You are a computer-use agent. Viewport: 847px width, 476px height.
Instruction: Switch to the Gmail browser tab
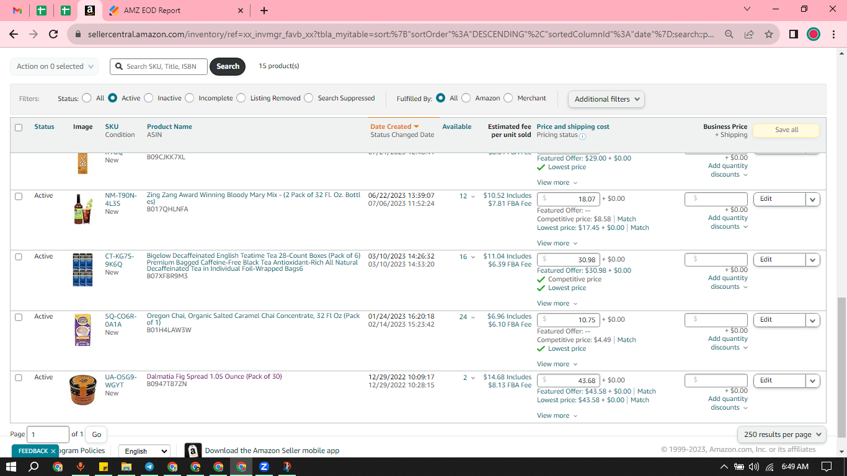coord(17,11)
